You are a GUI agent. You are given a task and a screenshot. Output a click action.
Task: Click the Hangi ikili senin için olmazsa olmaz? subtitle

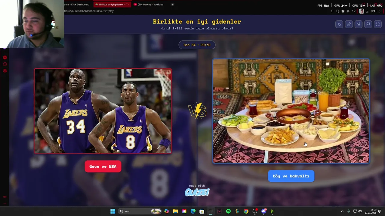pyautogui.click(x=197, y=28)
